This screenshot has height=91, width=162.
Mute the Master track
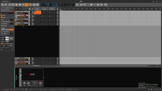pos(29,62)
